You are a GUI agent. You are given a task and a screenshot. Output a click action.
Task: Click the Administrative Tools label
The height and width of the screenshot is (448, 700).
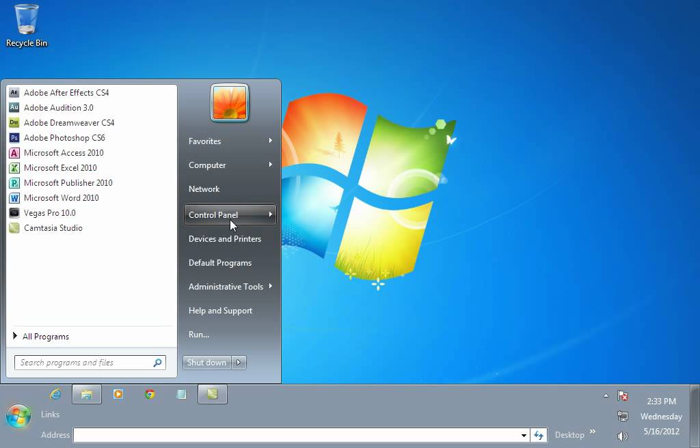[226, 287]
